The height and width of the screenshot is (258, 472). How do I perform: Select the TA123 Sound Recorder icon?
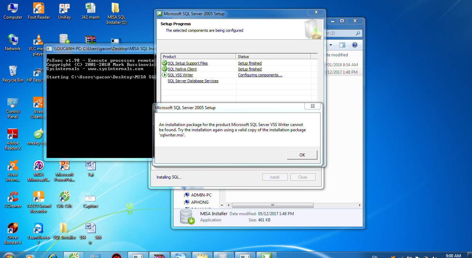point(39,202)
